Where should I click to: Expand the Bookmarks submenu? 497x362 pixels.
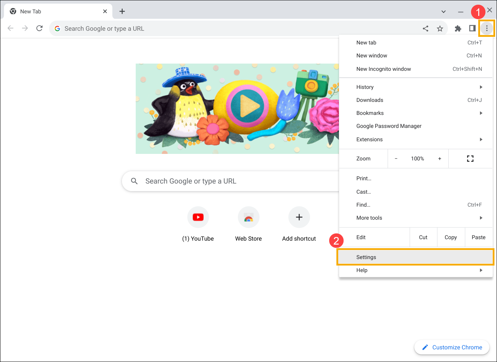click(416, 113)
